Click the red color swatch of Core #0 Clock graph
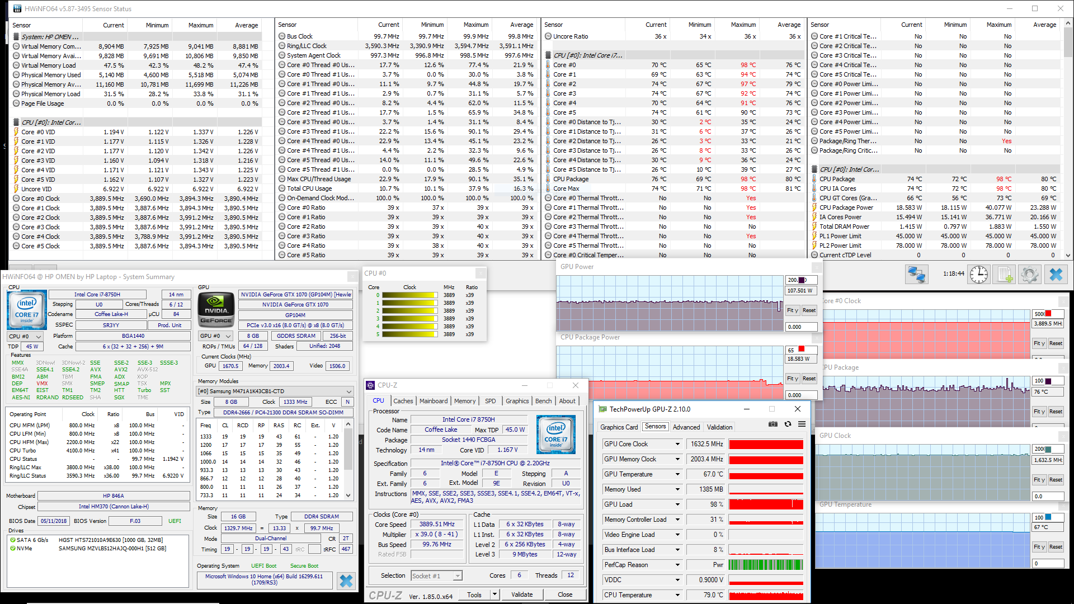 pyautogui.click(x=1048, y=314)
